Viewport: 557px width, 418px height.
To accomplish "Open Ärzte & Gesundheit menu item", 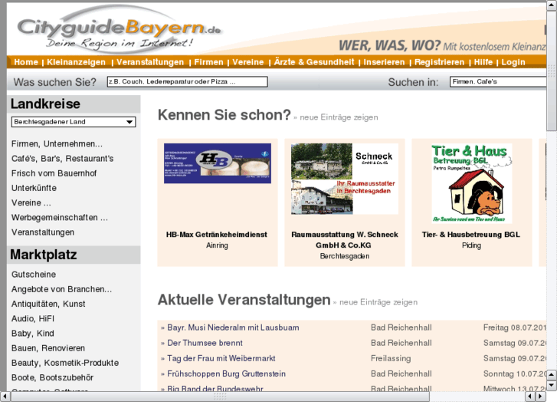I will [314, 62].
